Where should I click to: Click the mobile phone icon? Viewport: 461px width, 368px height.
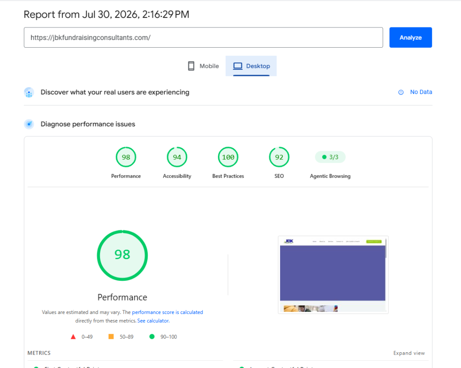tap(191, 66)
